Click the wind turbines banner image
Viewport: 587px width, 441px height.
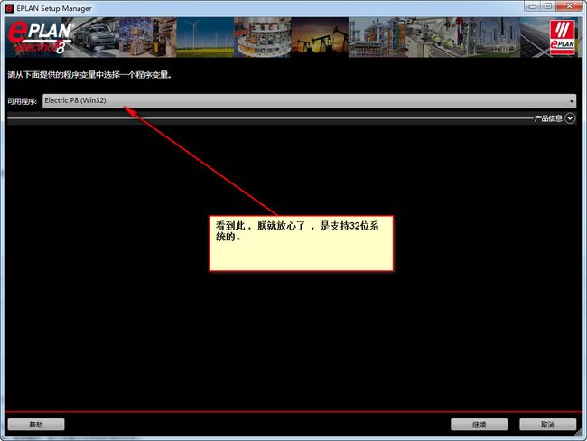(205, 37)
